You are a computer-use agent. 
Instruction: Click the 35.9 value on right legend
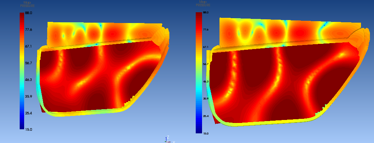coord(205,98)
